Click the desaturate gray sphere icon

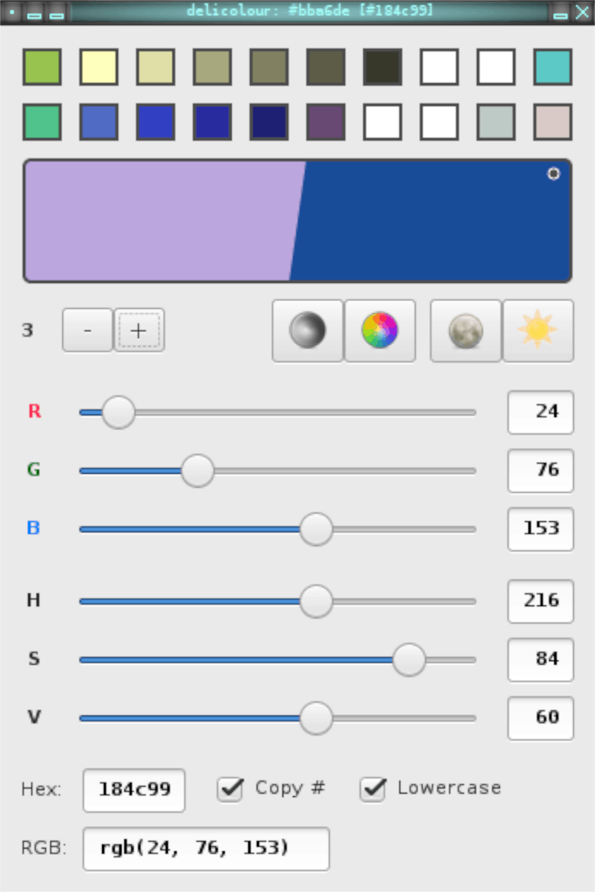tap(307, 331)
